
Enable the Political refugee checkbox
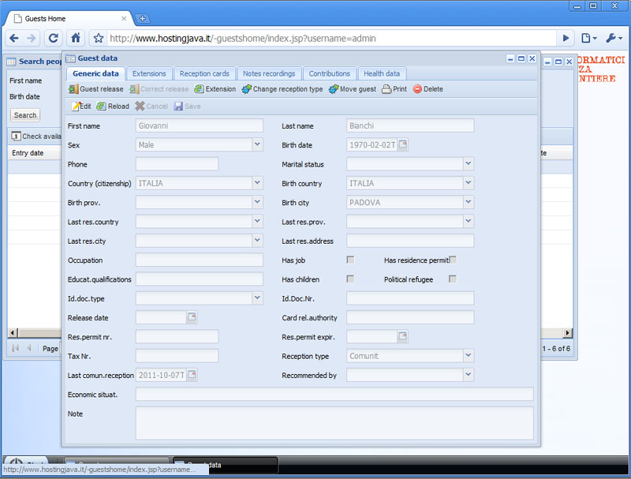[x=453, y=279]
